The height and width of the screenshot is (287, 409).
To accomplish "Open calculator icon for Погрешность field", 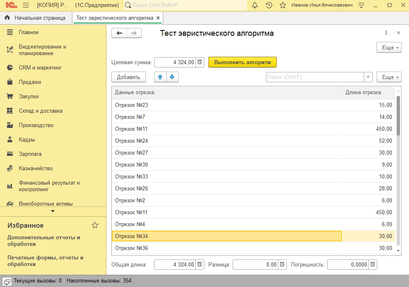I will tap(372, 264).
